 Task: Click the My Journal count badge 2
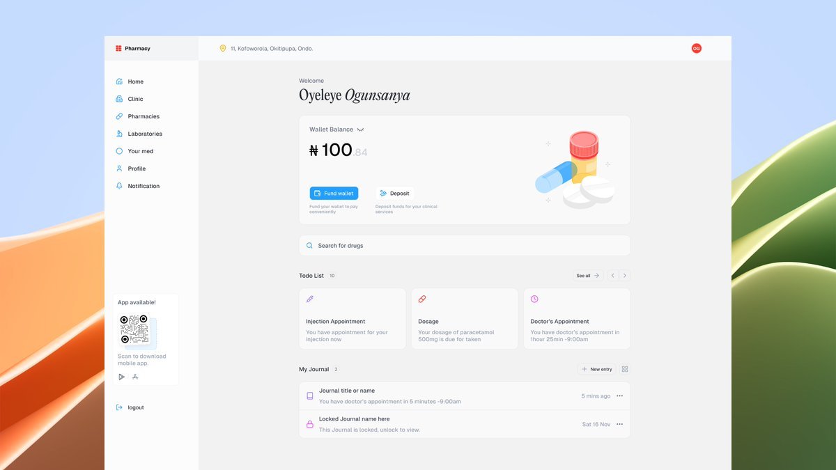pos(336,369)
